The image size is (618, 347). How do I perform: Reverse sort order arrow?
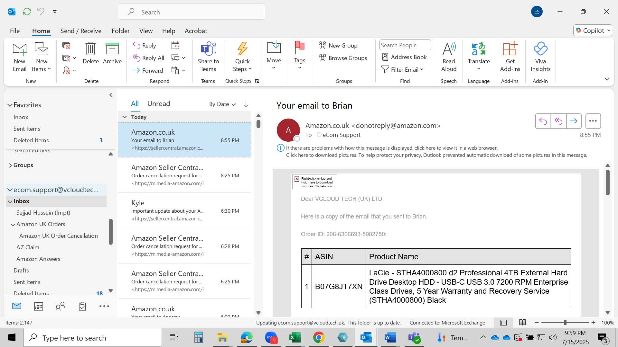pyautogui.click(x=246, y=104)
